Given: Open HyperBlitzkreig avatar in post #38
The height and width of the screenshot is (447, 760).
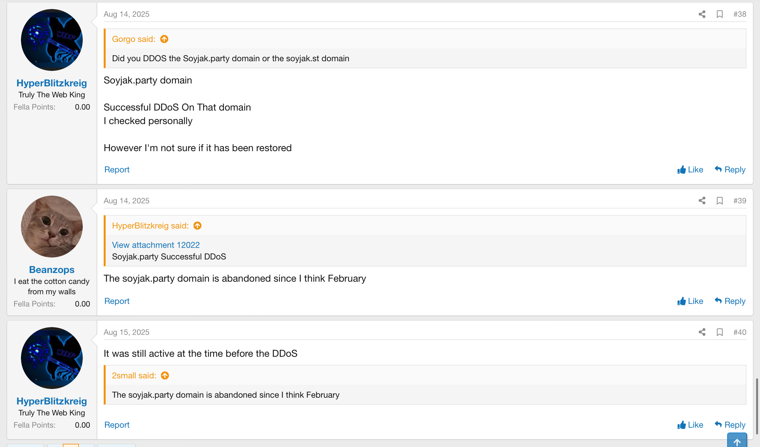Looking at the screenshot, I should point(52,40).
